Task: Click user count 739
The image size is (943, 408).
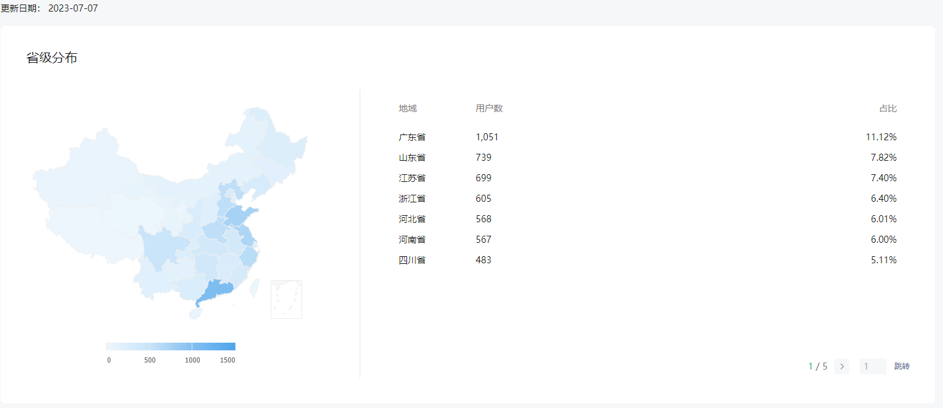Action: tap(483, 158)
